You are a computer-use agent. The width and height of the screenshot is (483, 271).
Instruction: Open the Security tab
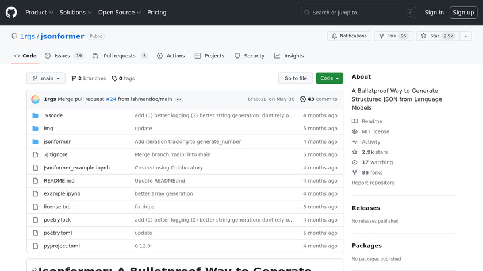(x=250, y=56)
